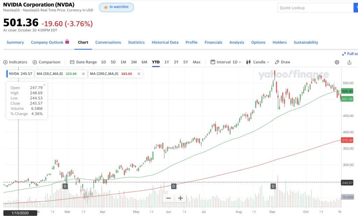Open the Company Outlook tab
The image size is (358, 216).
pyautogui.click(x=47, y=42)
